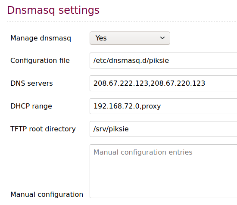Click the 'Dnsmasq settings' heading
The height and width of the screenshot is (205, 237).
pyautogui.click(x=53, y=10)
